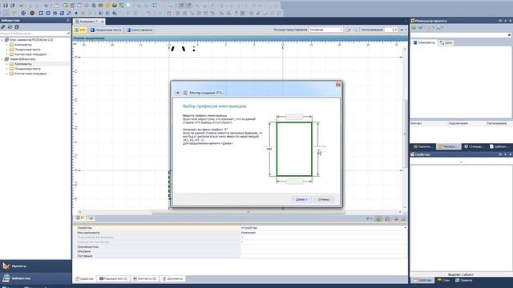Close the УГО creation wizard dialog
Screen dimensions: 513x288
point(338,84)
